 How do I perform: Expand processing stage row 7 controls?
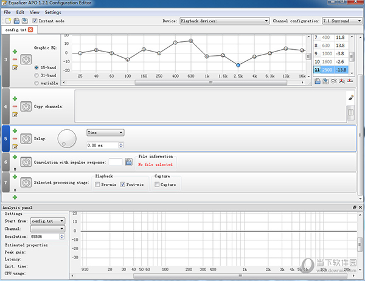15,190
